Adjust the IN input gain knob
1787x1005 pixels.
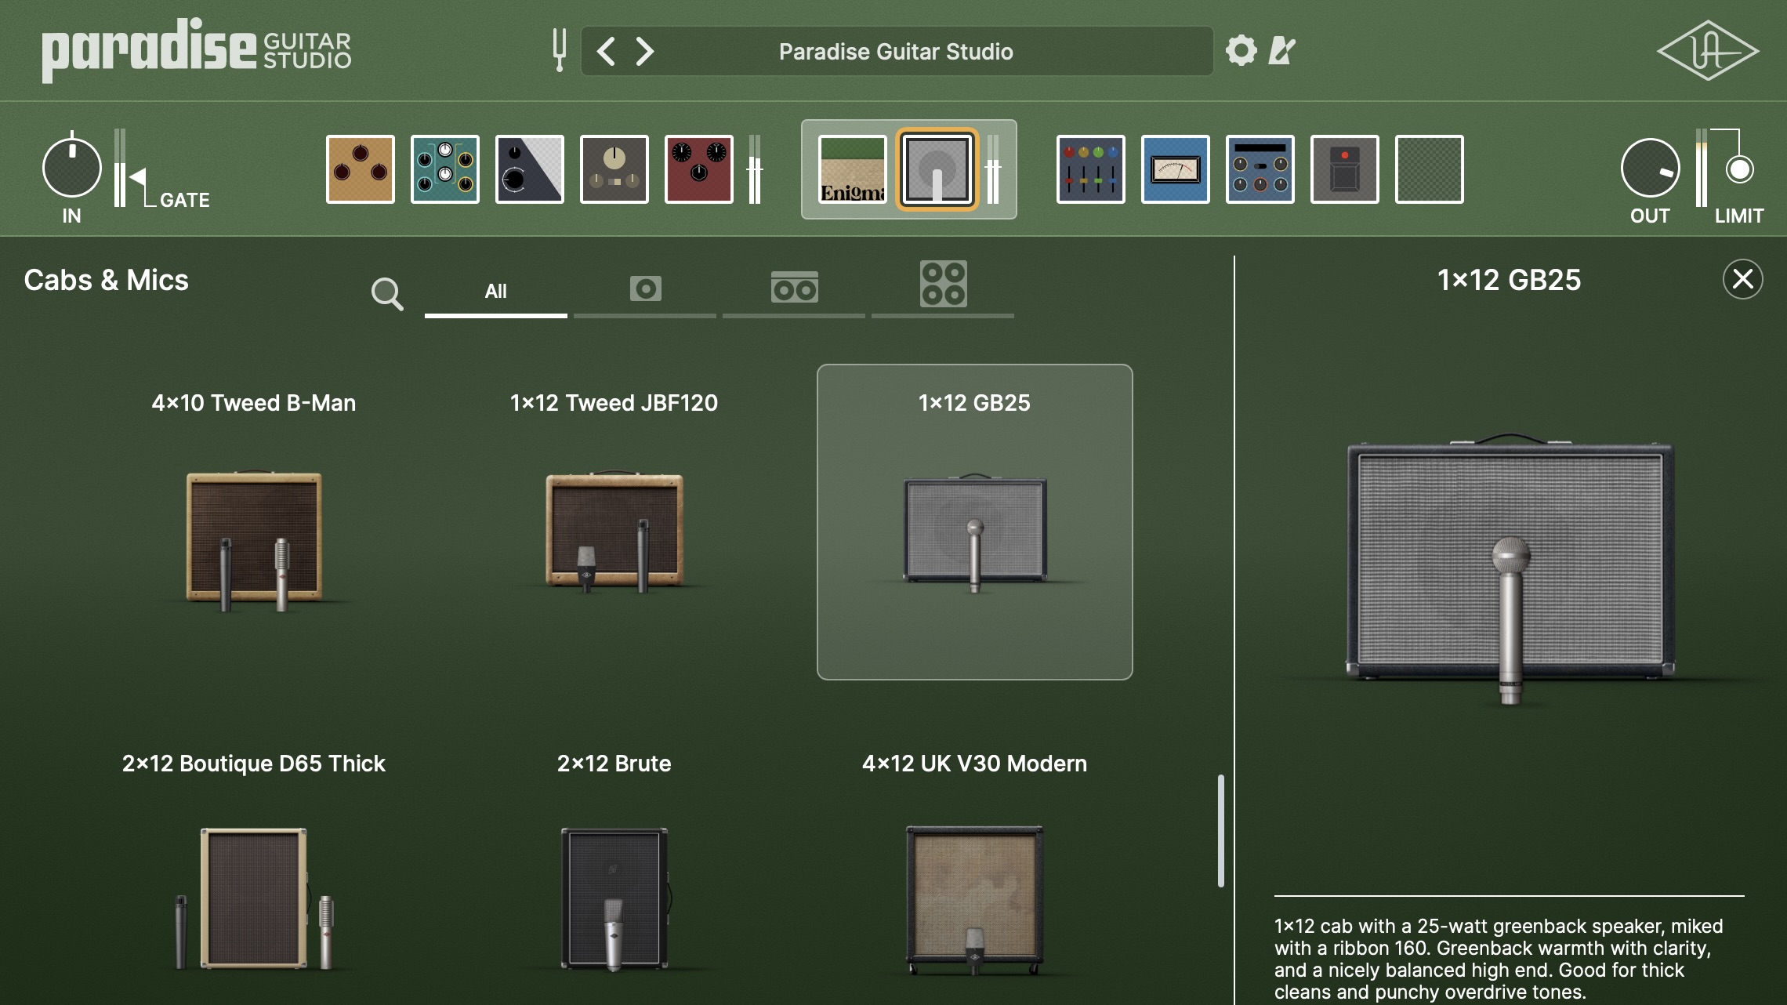tap(71, 168)
